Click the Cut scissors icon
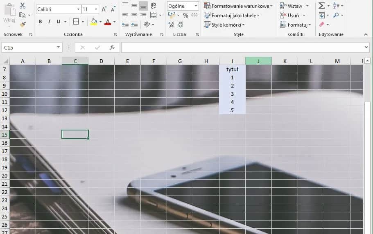373x234 pixels. click(x=23, y=6)
